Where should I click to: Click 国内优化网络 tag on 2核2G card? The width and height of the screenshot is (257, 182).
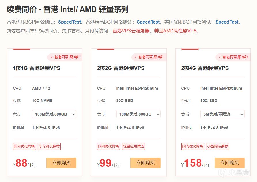click(108, 146)
